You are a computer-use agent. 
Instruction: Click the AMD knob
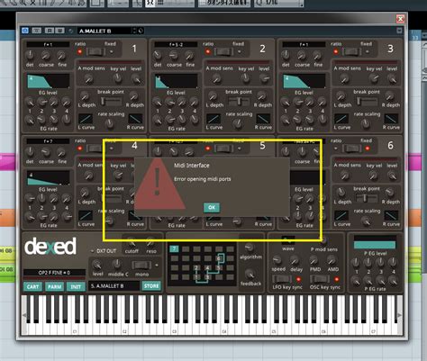tap(332, 260)
